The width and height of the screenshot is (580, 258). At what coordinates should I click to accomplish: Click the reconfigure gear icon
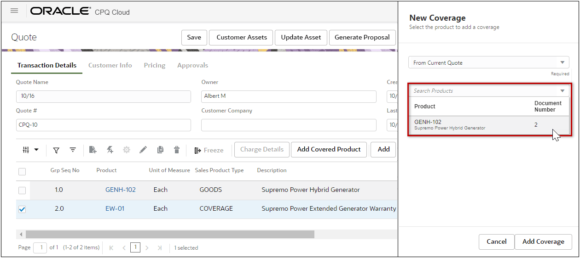(127, 150)
